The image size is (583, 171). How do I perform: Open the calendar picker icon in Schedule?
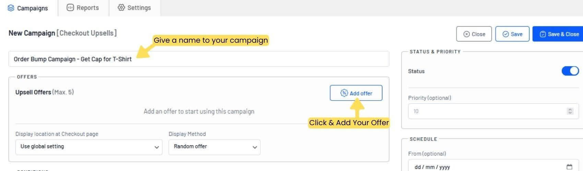click(569, 167)
